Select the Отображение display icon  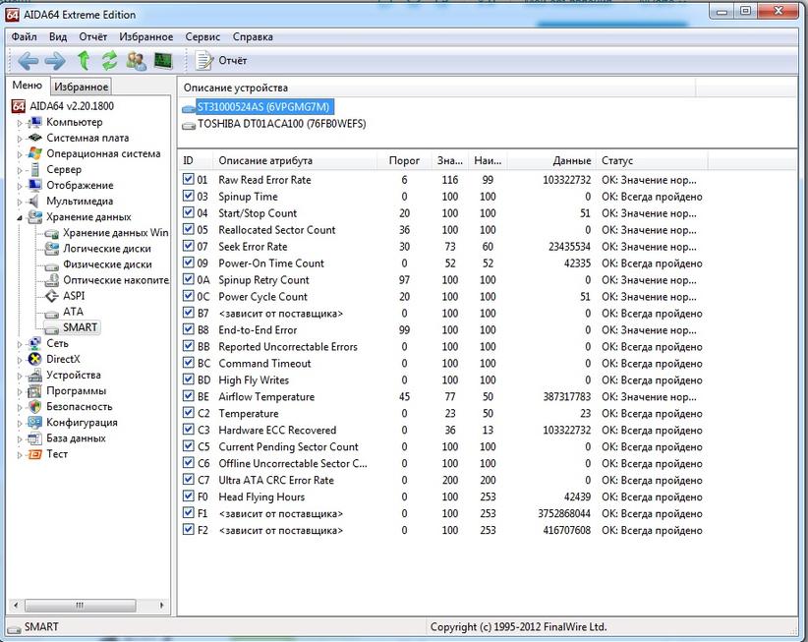click(x=35, y=185)
